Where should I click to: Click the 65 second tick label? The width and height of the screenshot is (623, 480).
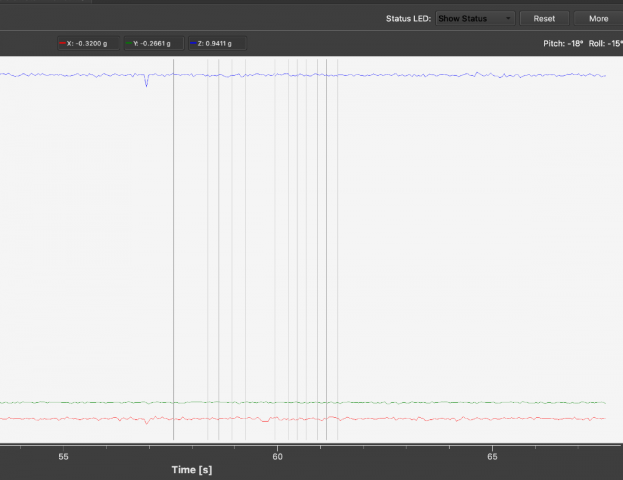492,457
